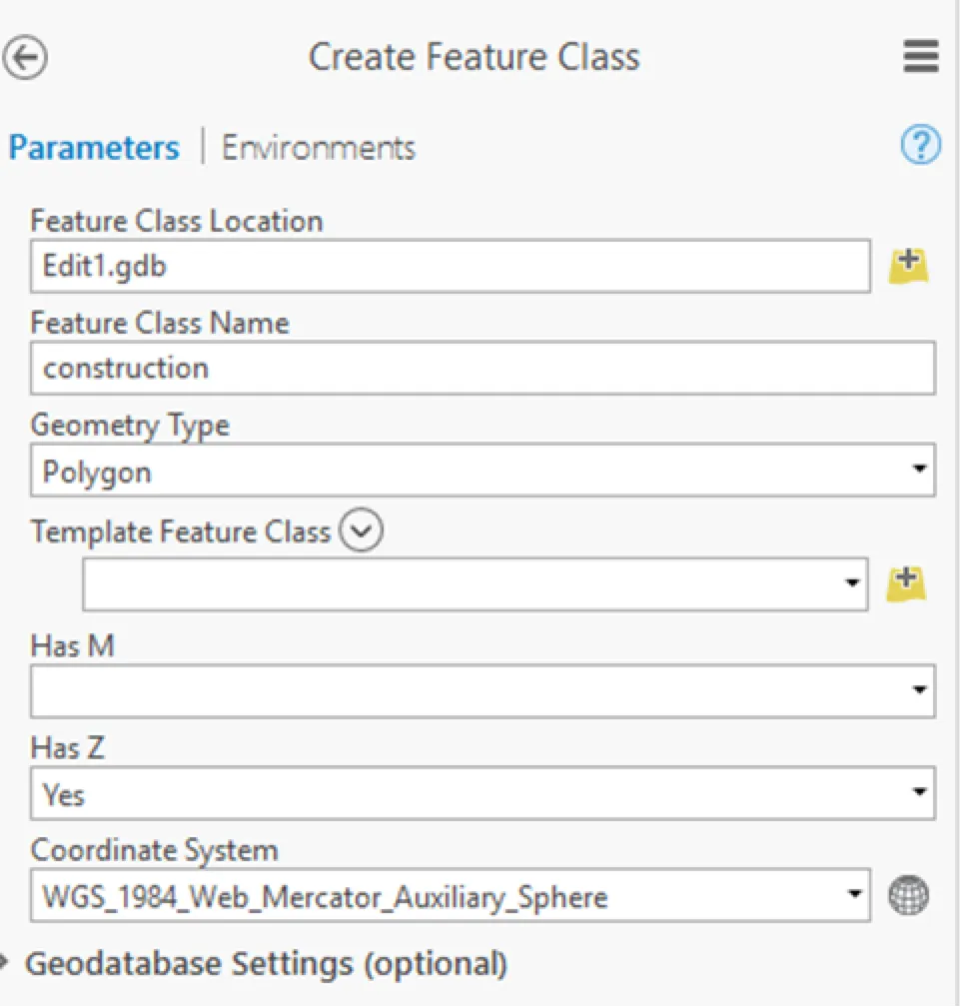The width and height of the screenshot is (961, 1007).
Task: Click the Feature Class Location text box
Action: pyautogui.click(x=400, y=266)
